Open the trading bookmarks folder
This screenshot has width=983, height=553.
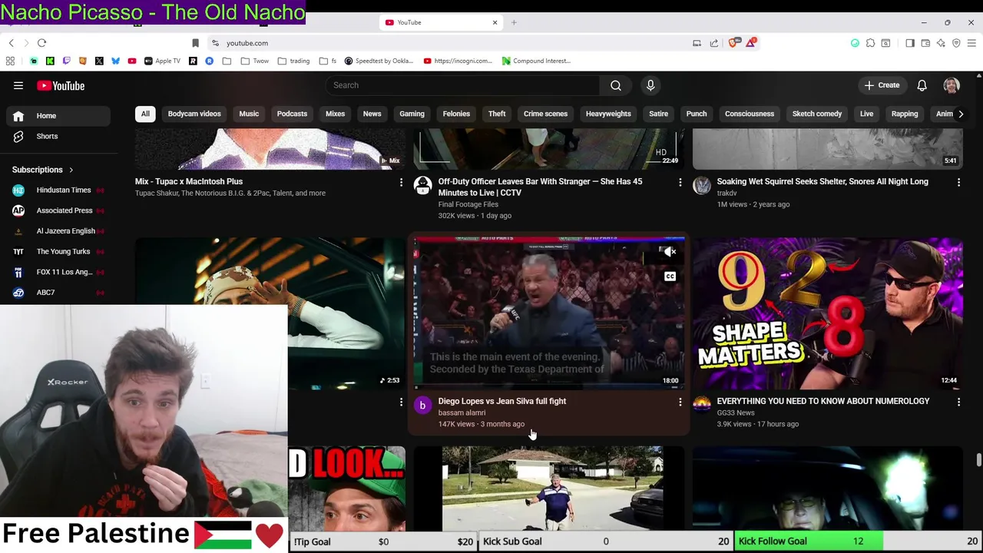coord(293,61)
